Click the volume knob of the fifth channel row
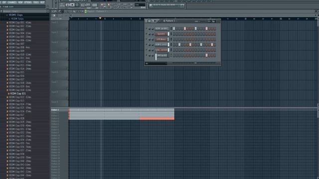319x179 pixels. tap(153, 50)
